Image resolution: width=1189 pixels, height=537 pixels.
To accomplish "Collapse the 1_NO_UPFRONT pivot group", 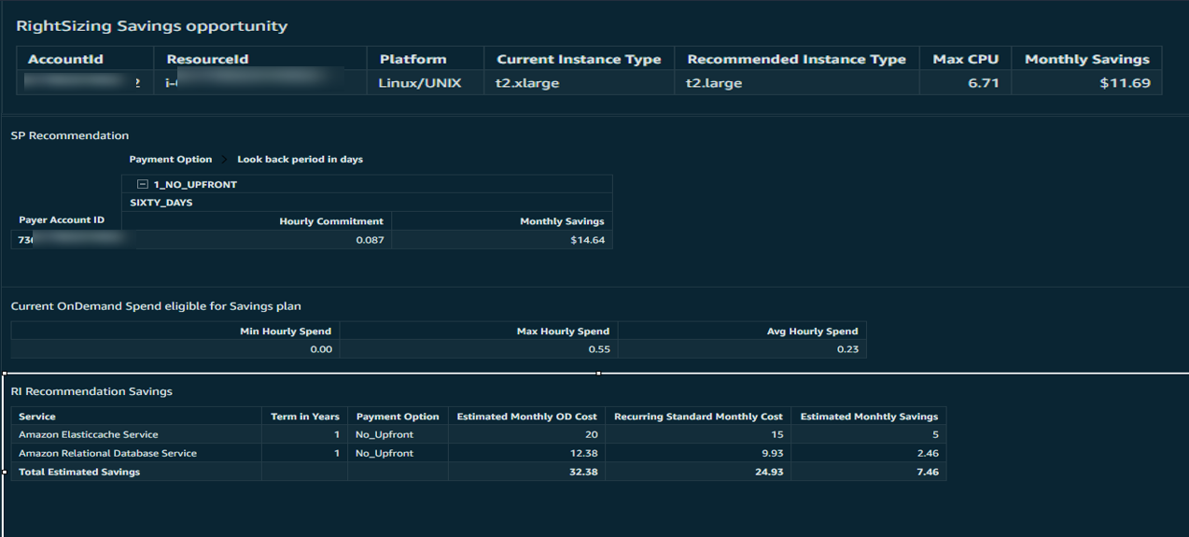I will tap(142, 185).
